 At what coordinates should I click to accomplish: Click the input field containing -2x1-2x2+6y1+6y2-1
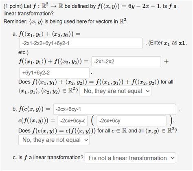[81, 43]
